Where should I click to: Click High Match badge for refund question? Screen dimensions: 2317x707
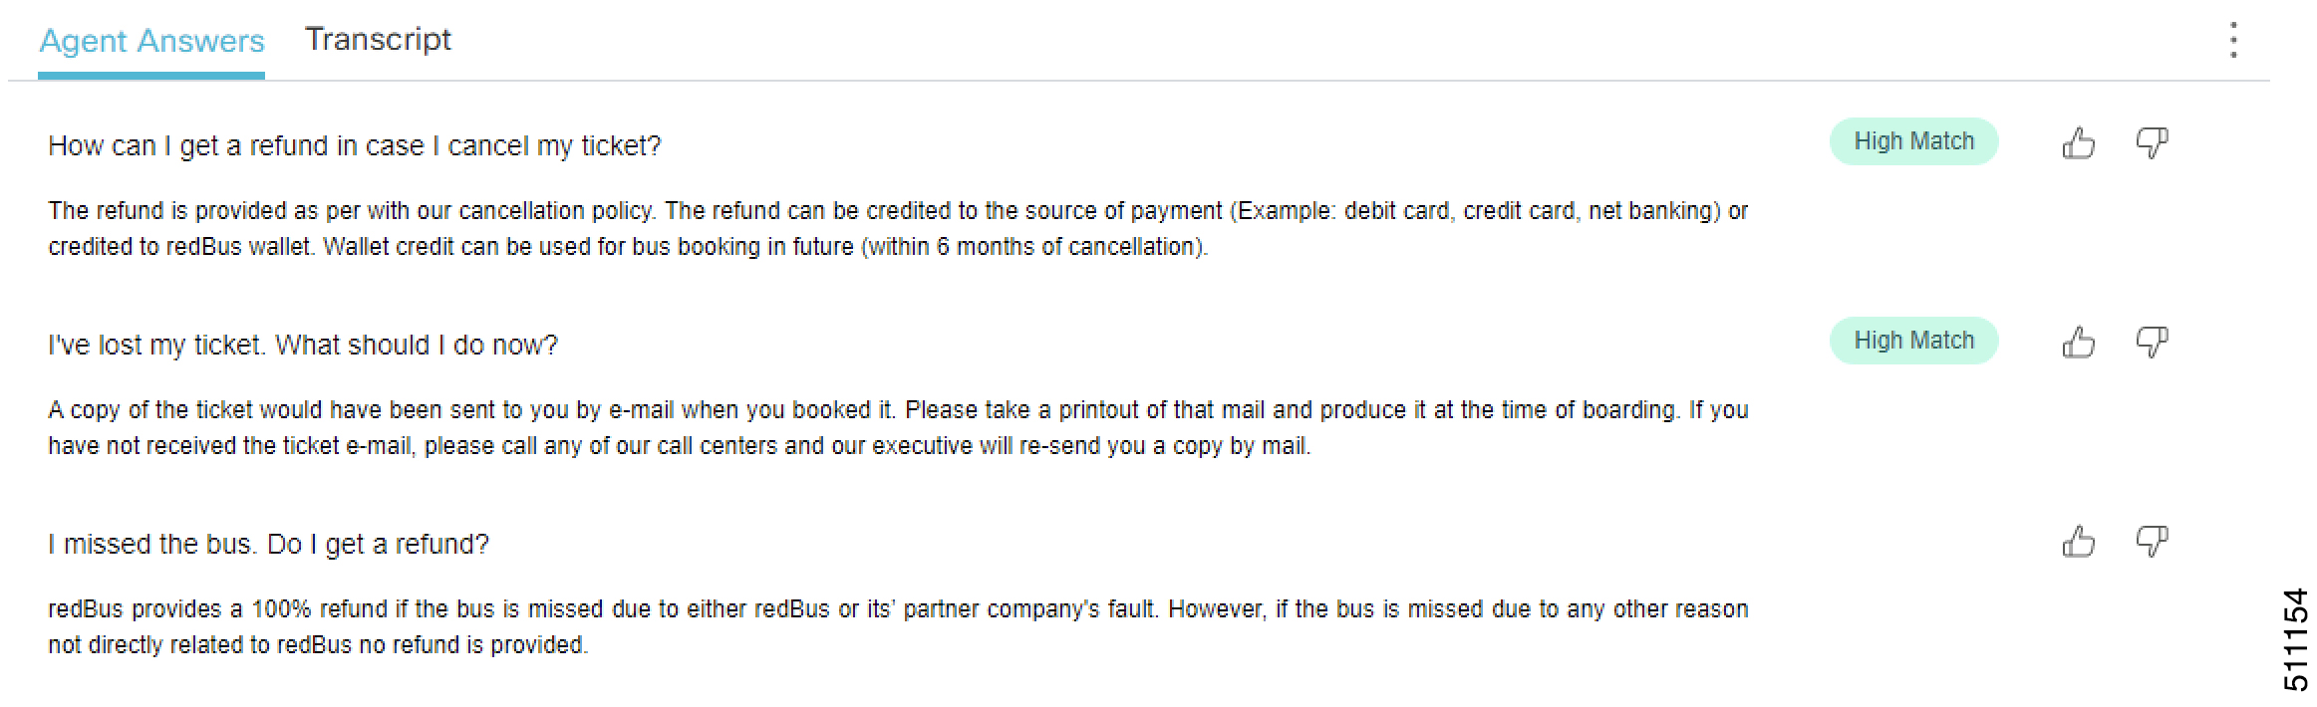[x=1913, y=141]
